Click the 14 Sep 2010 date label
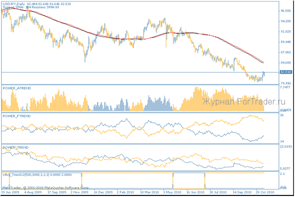Screen dimensions: 295x197 pyautogui.click(x=242, y=192)
